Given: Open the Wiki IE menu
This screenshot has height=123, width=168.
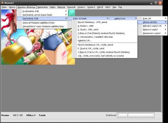Looking at the screenshot, I should pyautogui.click(x=100, y=7).
